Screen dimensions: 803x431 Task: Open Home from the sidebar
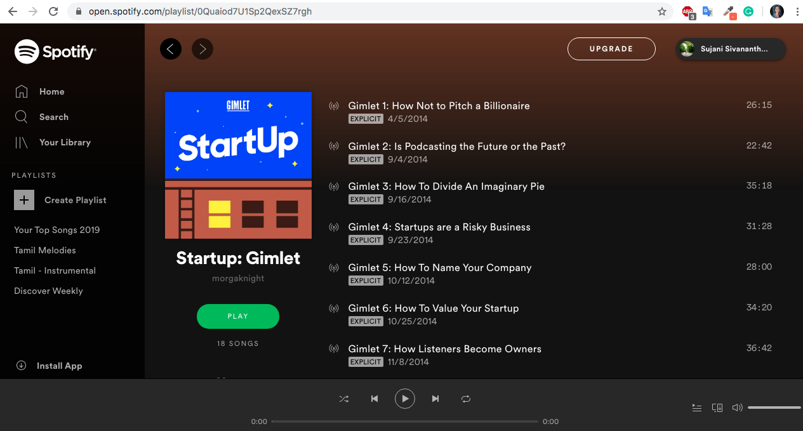pos(39,91)
